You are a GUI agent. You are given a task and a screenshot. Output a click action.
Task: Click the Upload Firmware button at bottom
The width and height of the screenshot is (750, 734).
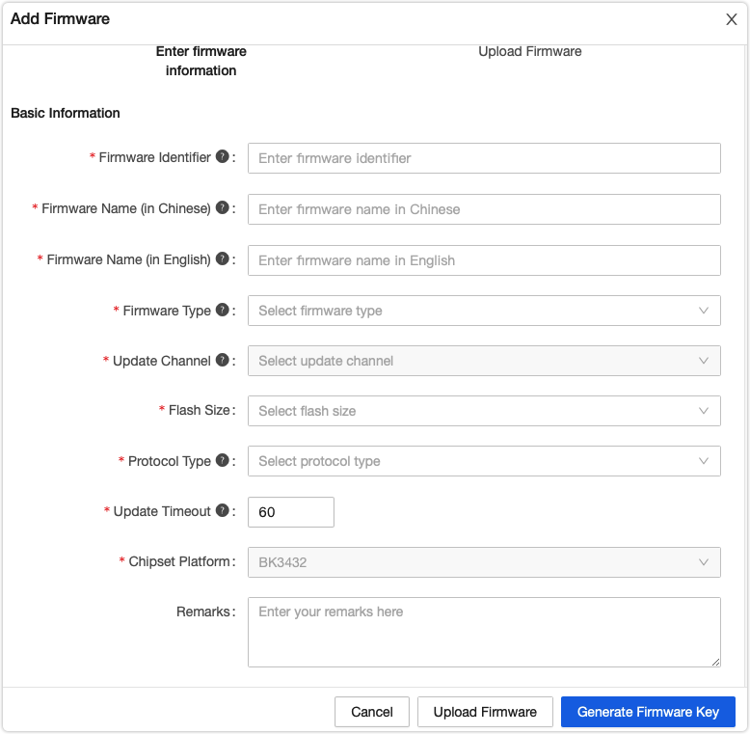pyautogui.click(x=485, y=712)
